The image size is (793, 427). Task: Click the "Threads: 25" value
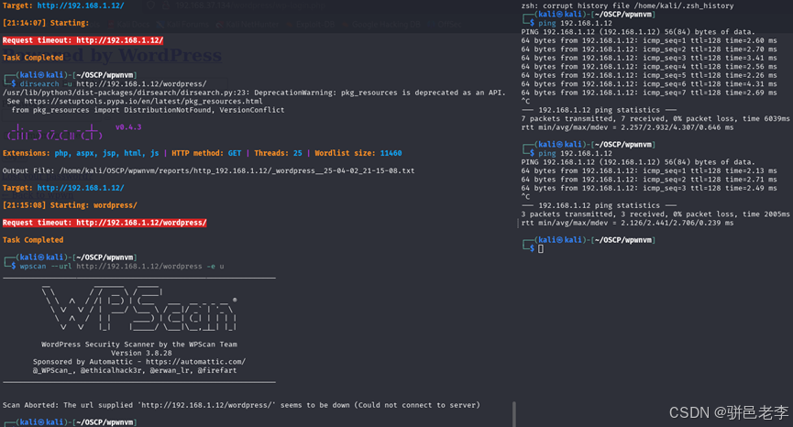click(278, 153)
